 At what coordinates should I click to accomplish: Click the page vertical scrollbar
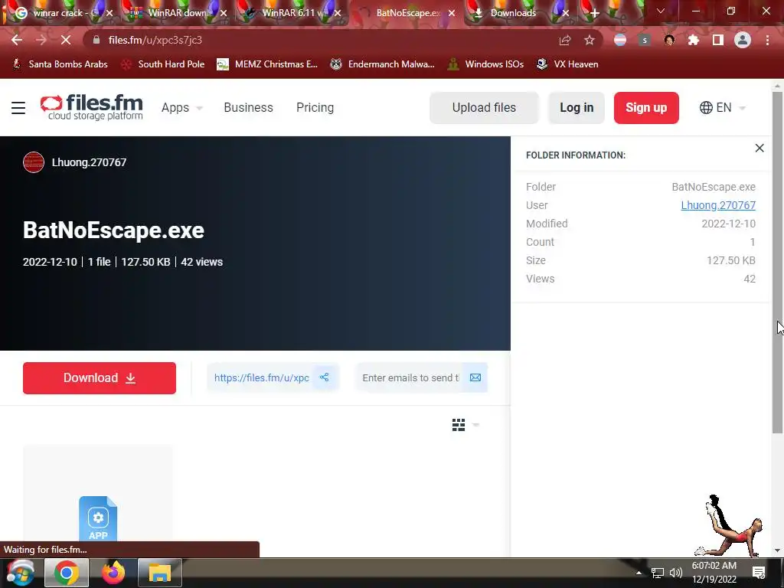[777, 263]
